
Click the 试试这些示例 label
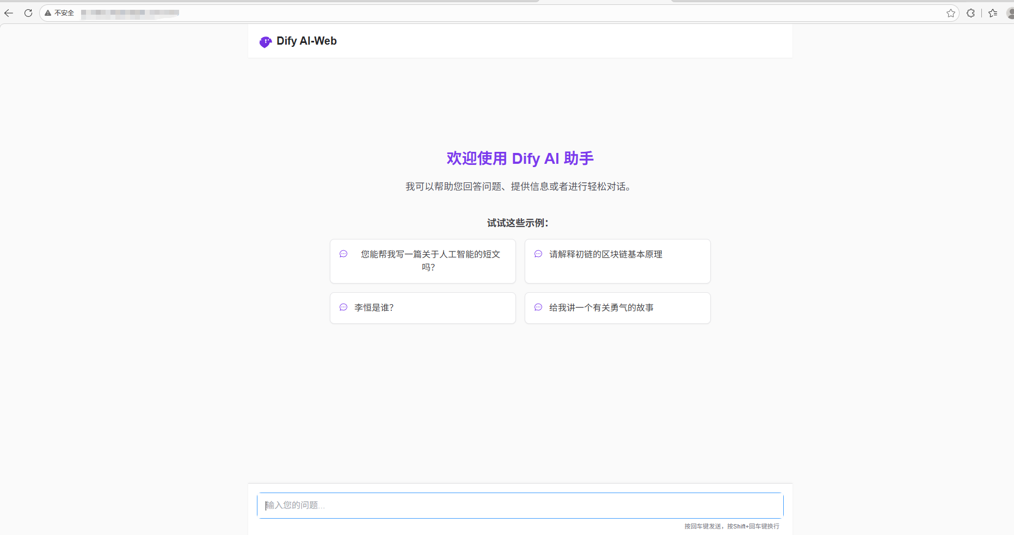click(518, 223)
